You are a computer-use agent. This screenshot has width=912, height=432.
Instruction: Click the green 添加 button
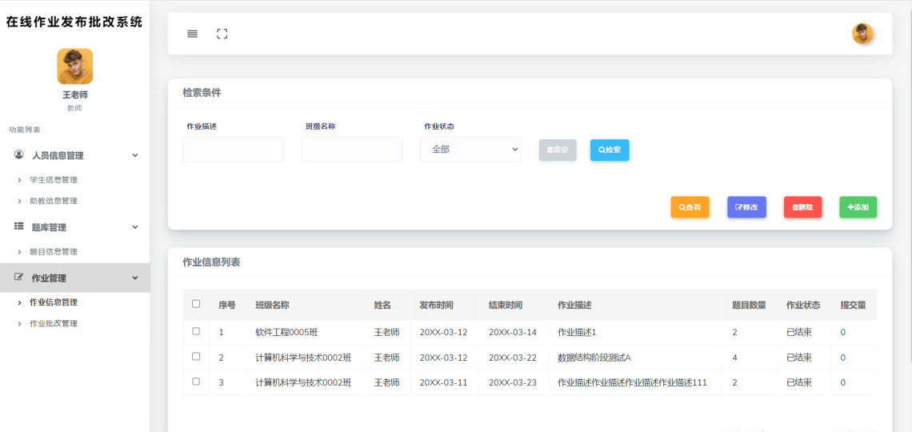[x=858, y=207]
